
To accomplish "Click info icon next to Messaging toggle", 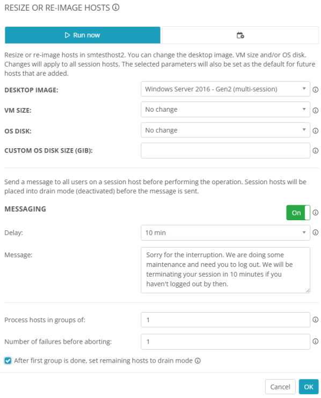I will (316, 213).
